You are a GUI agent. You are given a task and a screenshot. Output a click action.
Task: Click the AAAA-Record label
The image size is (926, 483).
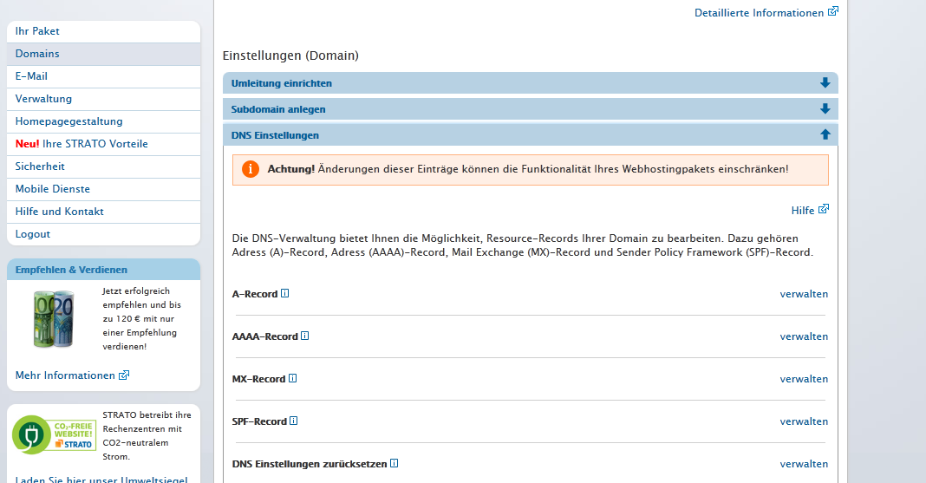click(x=264, y=336)
